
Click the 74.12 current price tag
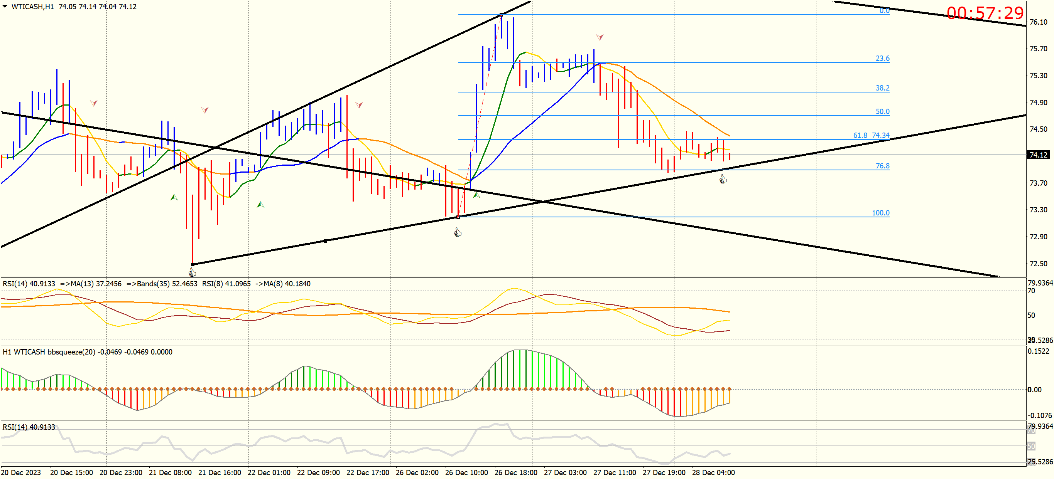coord(1038,155)
